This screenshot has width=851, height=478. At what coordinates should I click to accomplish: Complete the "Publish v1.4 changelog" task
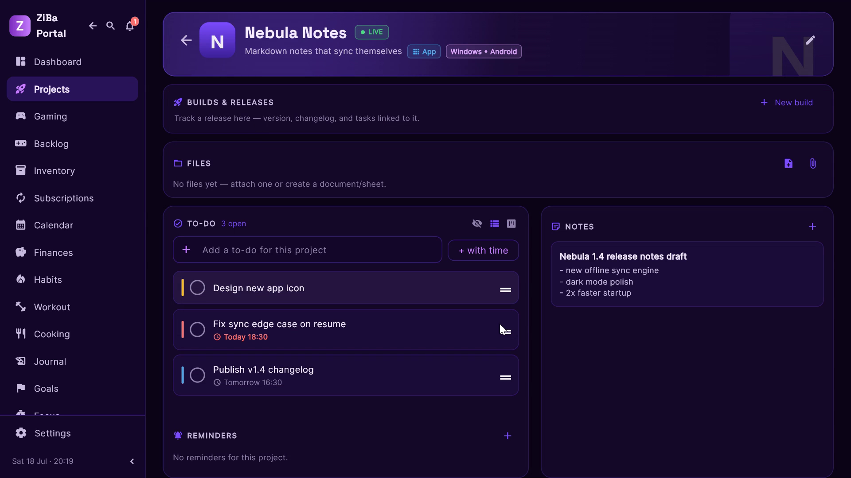(x=197, y=375)
